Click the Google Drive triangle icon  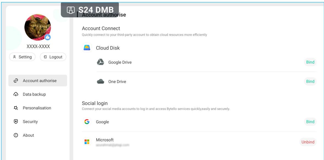(x=100, y=62)
